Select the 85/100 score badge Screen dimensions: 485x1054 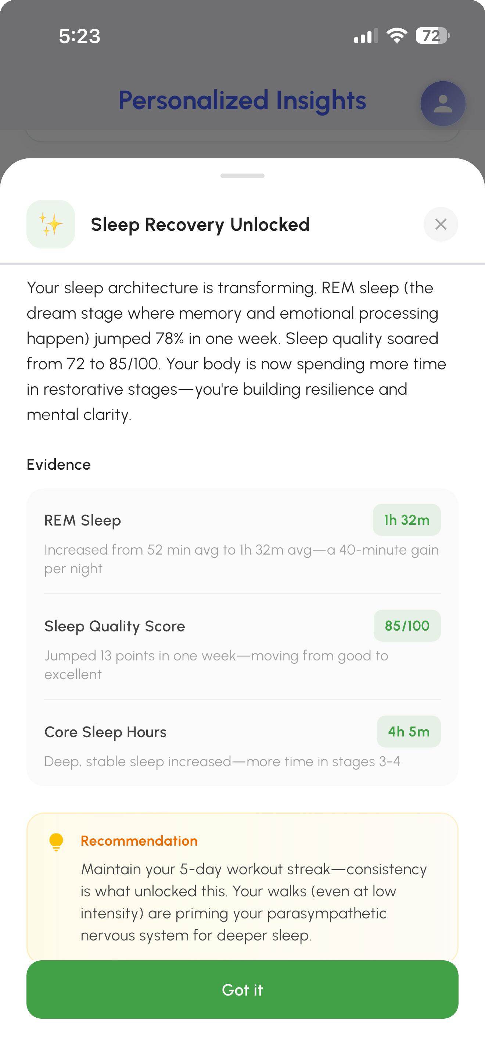point(407,625)
